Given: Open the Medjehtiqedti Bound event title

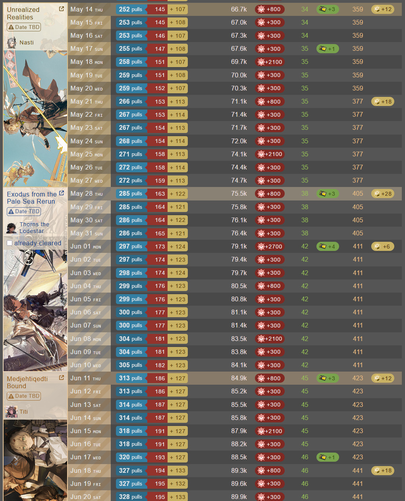Looking at the screenshot, I should [x=27, y=382].
